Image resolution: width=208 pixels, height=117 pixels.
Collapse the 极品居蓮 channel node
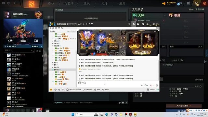click(53, 46)
